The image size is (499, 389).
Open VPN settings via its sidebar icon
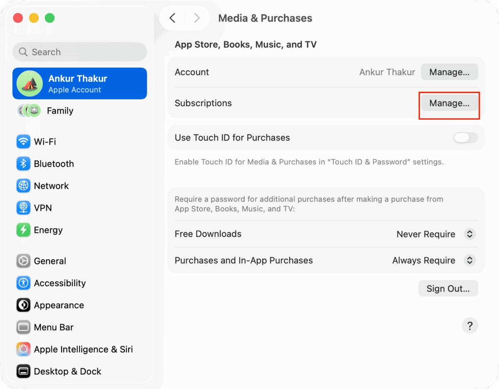(x=23, y=208)
